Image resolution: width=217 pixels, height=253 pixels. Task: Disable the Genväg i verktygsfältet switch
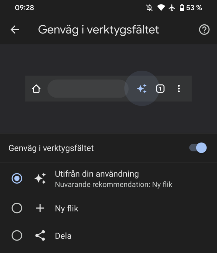pos(198,148)
